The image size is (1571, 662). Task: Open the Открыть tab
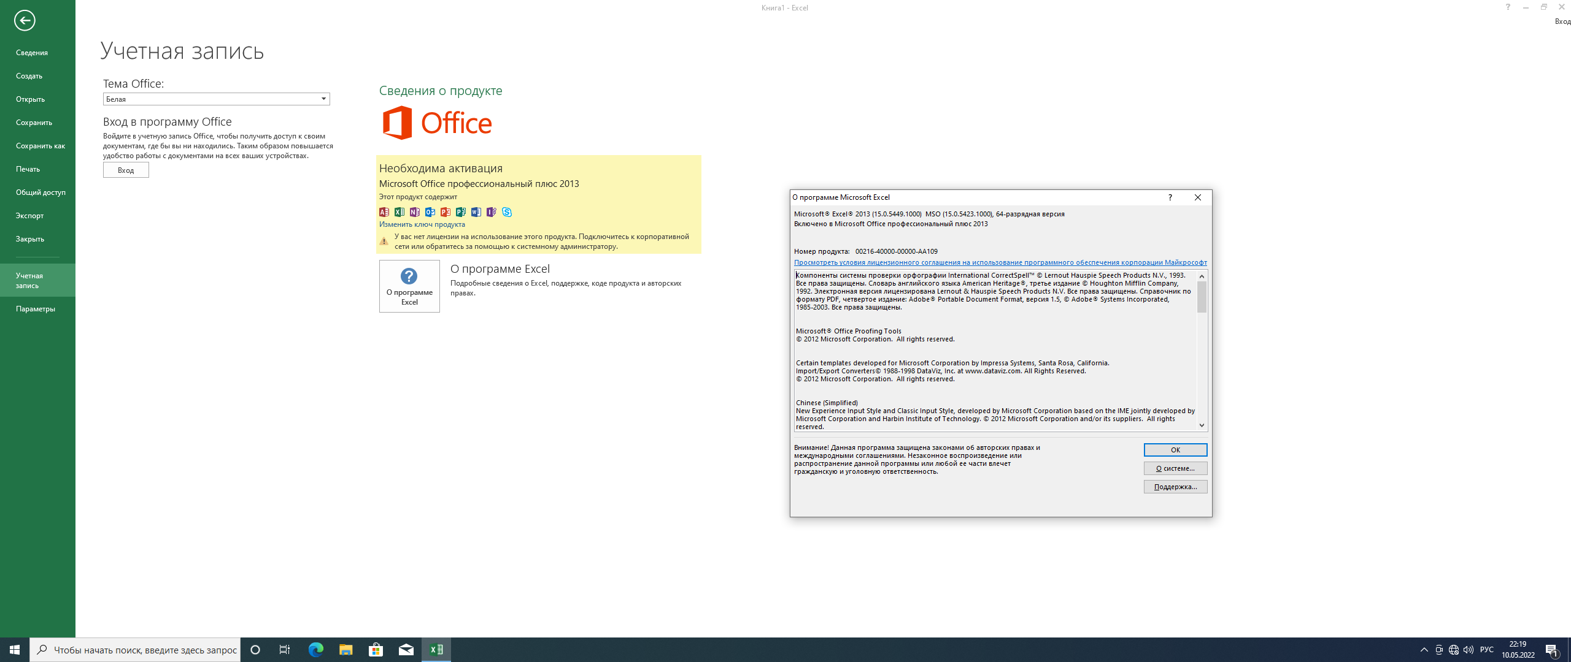(x=37, y=99)
